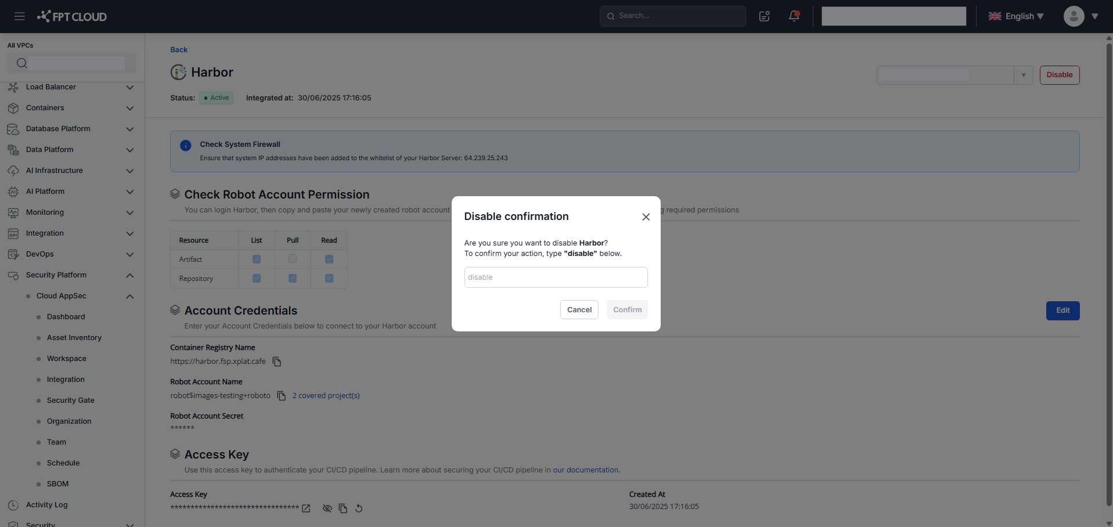Click the Monitoring sidebar icon
Image resolution: width=1113 pixels, height=527 pixels.
pos(13,212)
